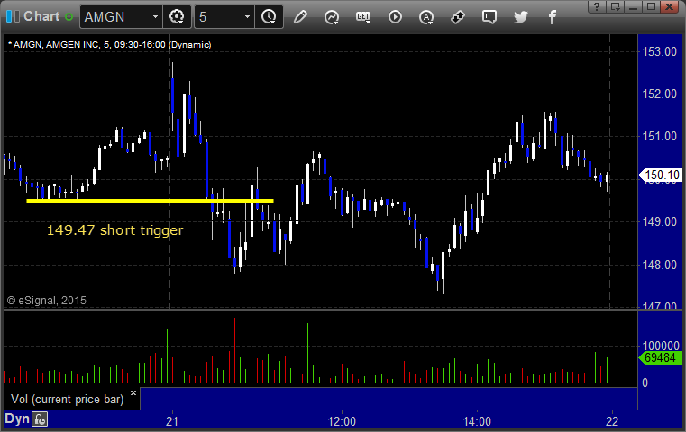
Task: Open the GET studies menu icon
Action: pos(363,17)
